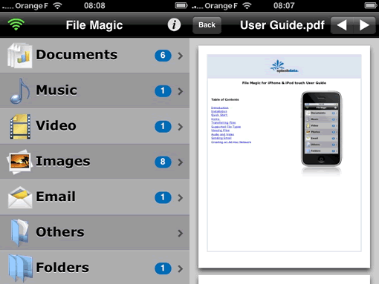
Task: Follow the Audio and Video link
Action: tap(222, 134)
